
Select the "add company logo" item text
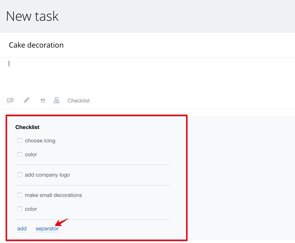click(x=47, y=175)
